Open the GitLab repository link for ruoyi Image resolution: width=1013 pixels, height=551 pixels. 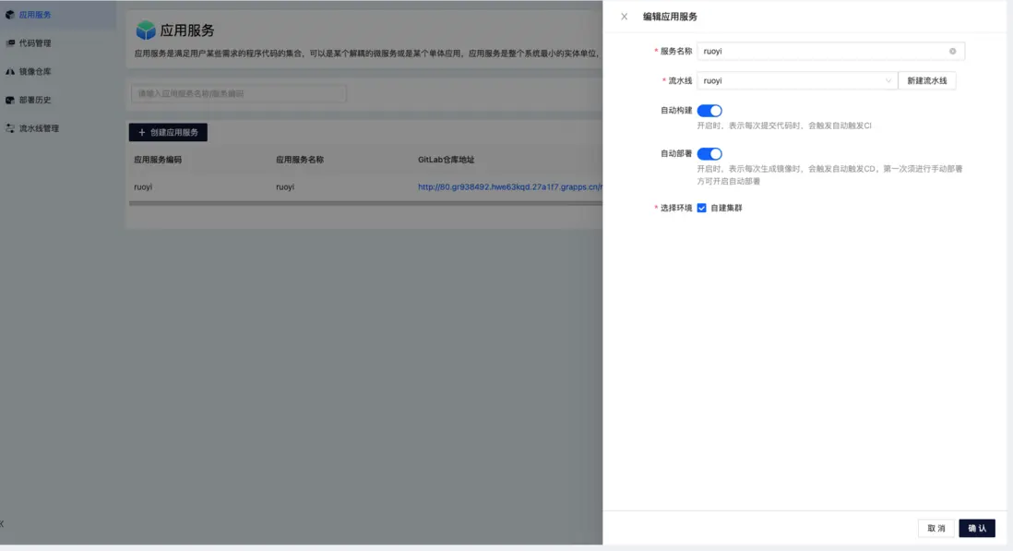pyautogui.click(x=510, y=186)
